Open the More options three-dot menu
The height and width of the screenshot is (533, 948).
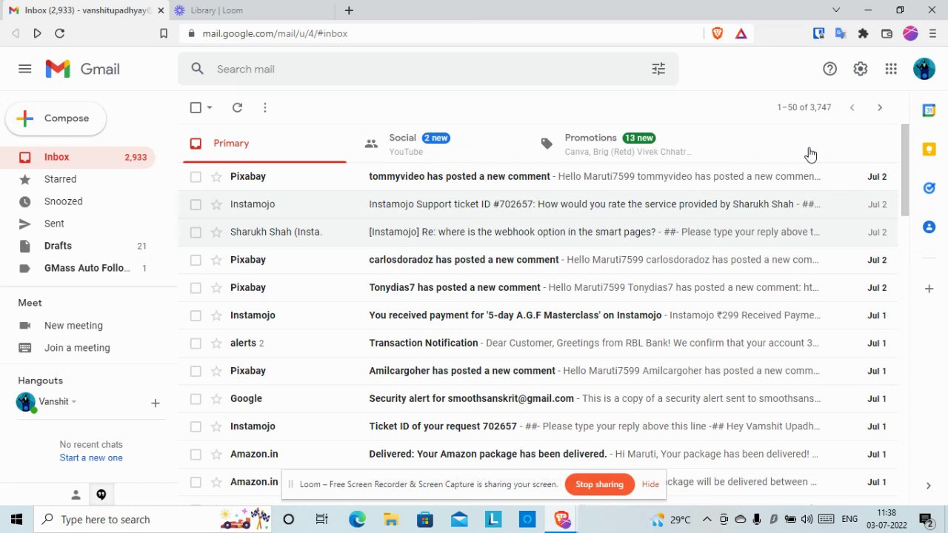264,107
